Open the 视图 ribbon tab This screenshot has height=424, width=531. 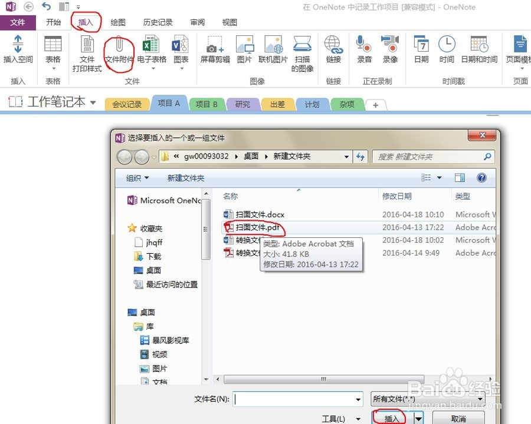[x=230, y=22]
